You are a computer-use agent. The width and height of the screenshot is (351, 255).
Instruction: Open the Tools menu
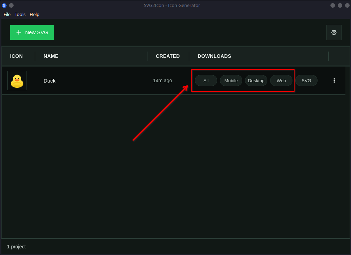[x=20, y=14]
